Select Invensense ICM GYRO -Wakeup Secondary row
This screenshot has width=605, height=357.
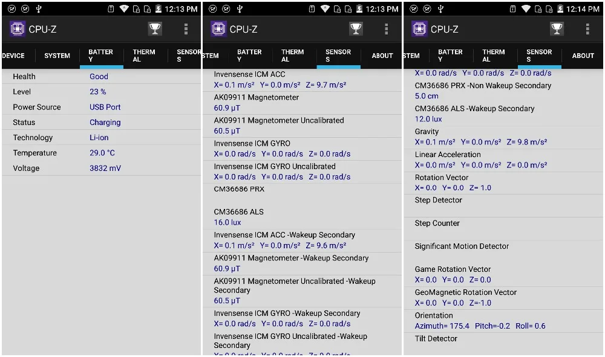point(302,318)
